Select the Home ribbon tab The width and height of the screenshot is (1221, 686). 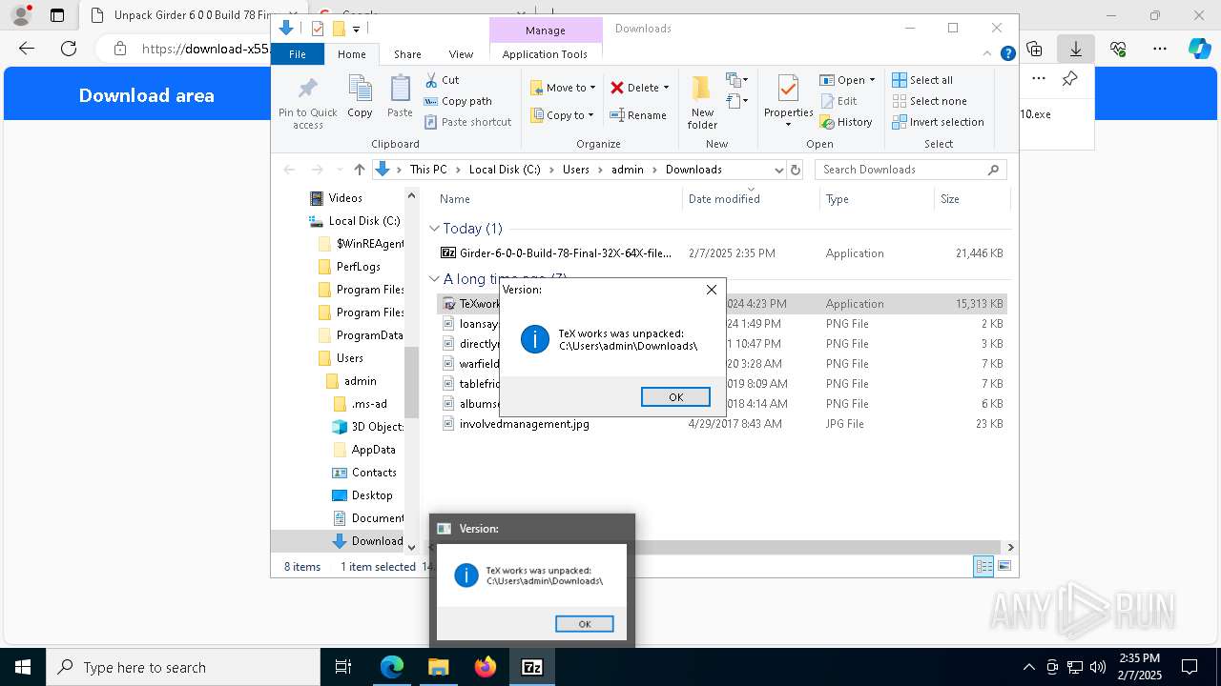point(351,54)
